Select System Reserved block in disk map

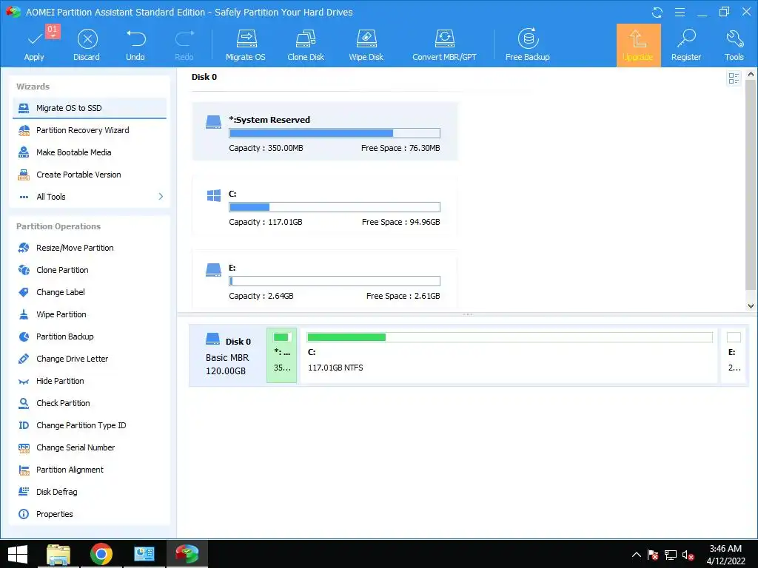[x=282, y=356]
